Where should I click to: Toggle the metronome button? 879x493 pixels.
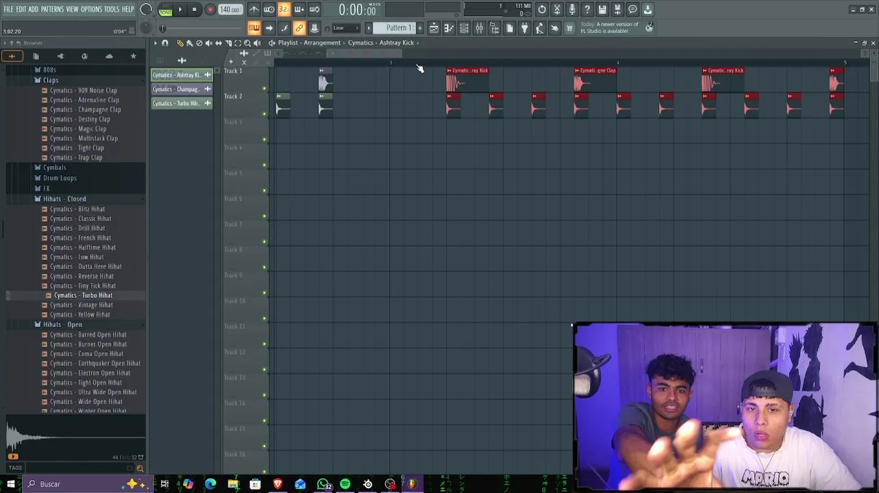click(254, 10)
